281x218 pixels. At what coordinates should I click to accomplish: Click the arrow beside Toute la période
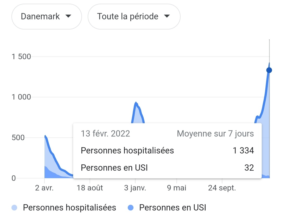(167, 16)
